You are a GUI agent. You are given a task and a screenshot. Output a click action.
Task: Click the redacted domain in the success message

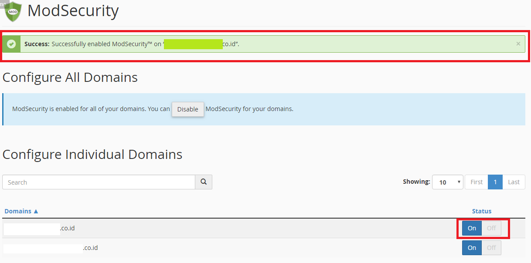tap(193, 44)
